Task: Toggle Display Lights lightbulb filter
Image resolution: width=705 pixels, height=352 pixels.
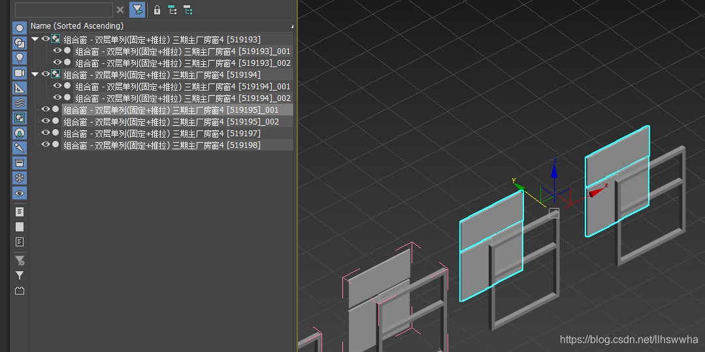Action: (x=20, y=58)
